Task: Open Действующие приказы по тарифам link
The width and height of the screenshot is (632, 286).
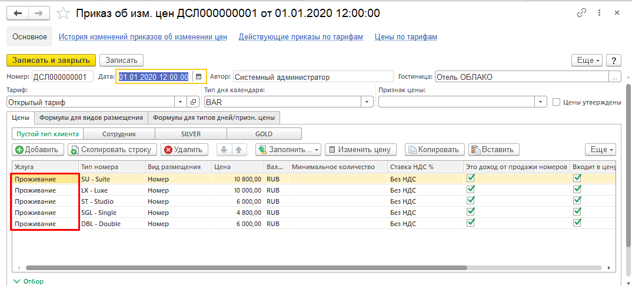Action: (301, 37)
